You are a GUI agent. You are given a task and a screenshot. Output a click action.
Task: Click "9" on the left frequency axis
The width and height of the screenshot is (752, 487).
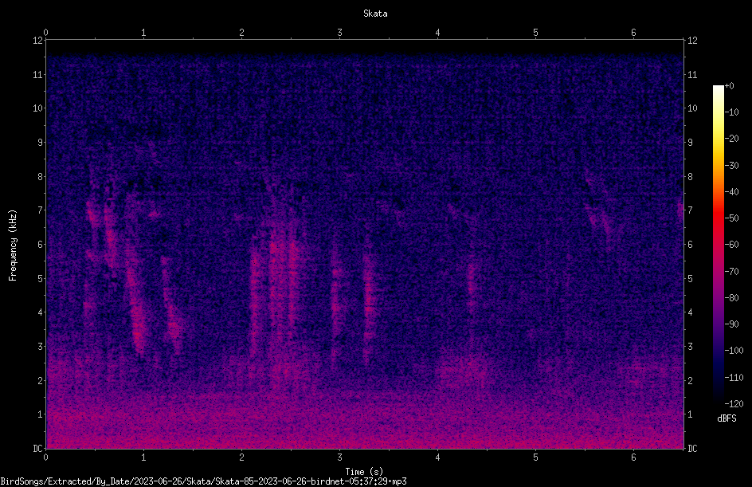(40, 143)
